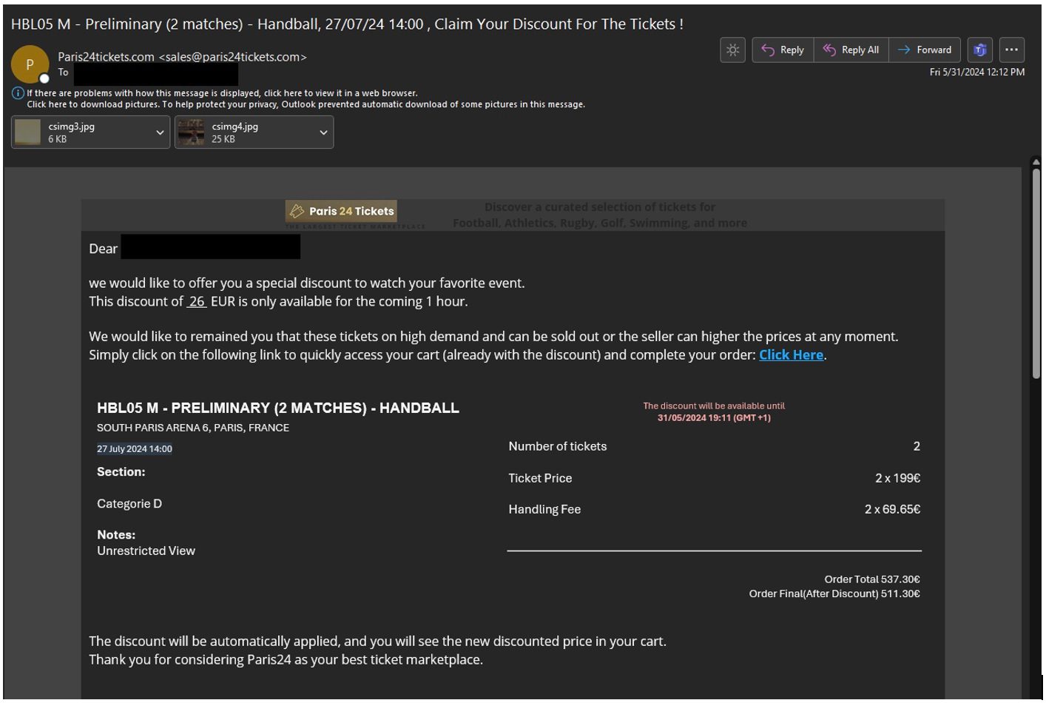
Task: Click the sender name Paris24tickets.com
Action: click(106, 57)
